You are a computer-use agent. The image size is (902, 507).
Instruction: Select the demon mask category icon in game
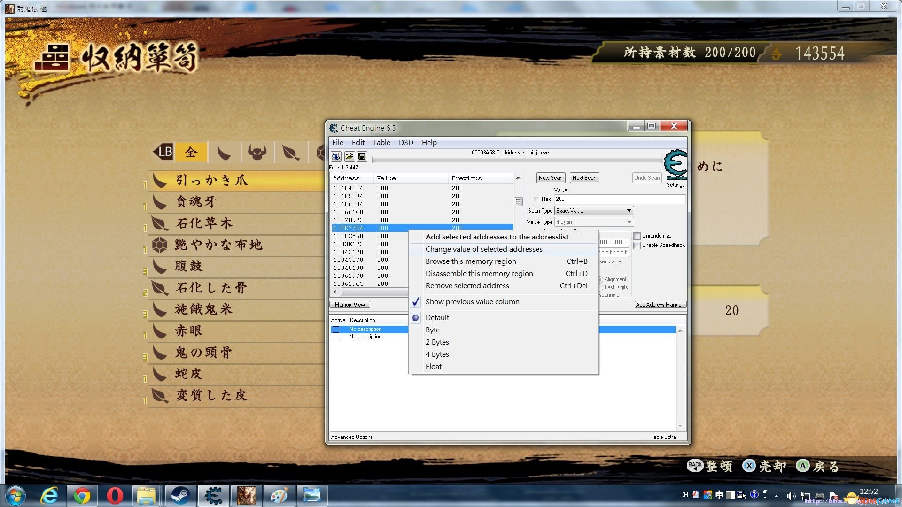(257, 152)
